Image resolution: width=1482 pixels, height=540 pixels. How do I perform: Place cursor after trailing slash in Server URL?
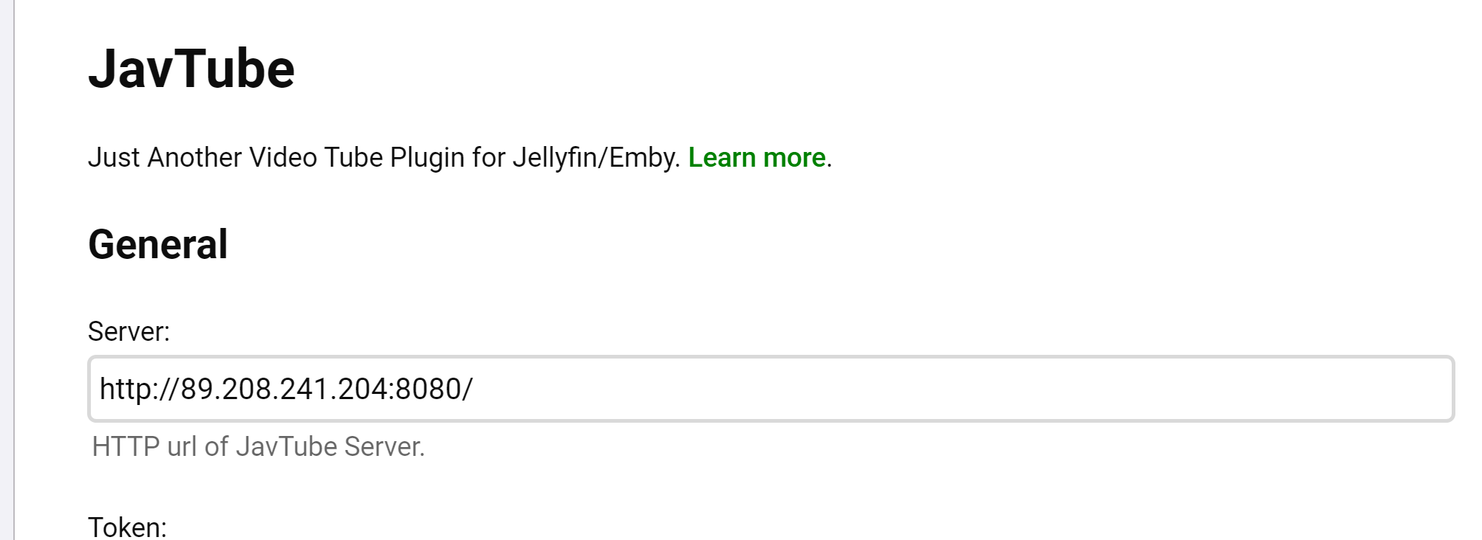pyautogui.click(x=474, y=389)
